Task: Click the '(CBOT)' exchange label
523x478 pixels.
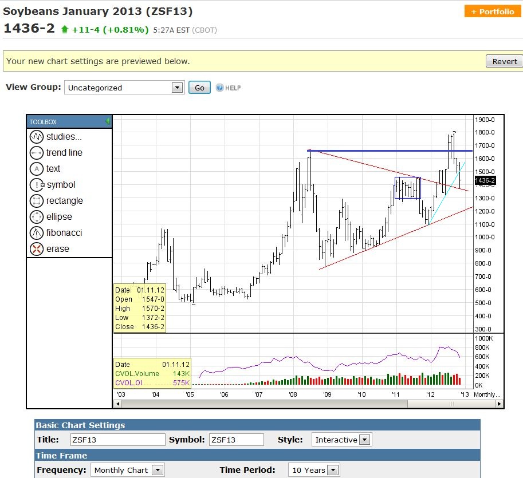Action: pyautogui.click(x=204, y=30)
